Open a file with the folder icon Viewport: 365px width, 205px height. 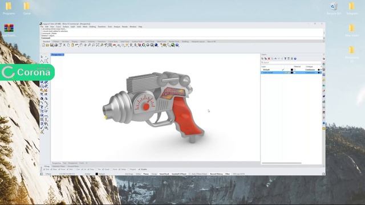tap(47, 45)
